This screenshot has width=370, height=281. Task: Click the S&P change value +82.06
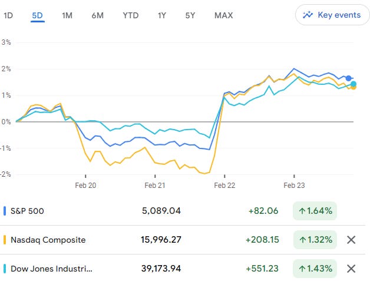tap(263, 211)
